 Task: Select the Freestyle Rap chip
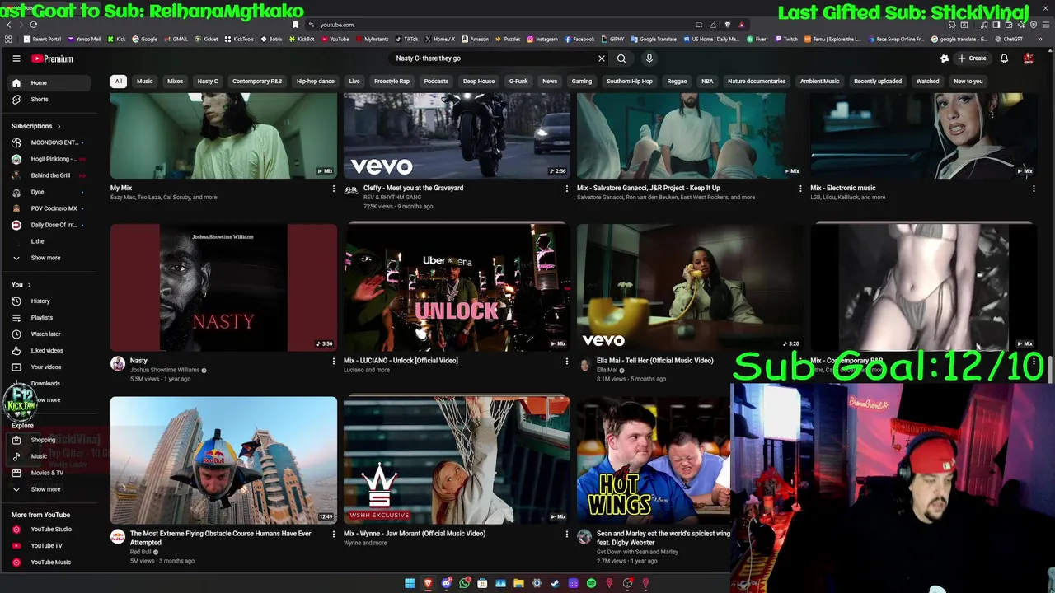392,81
